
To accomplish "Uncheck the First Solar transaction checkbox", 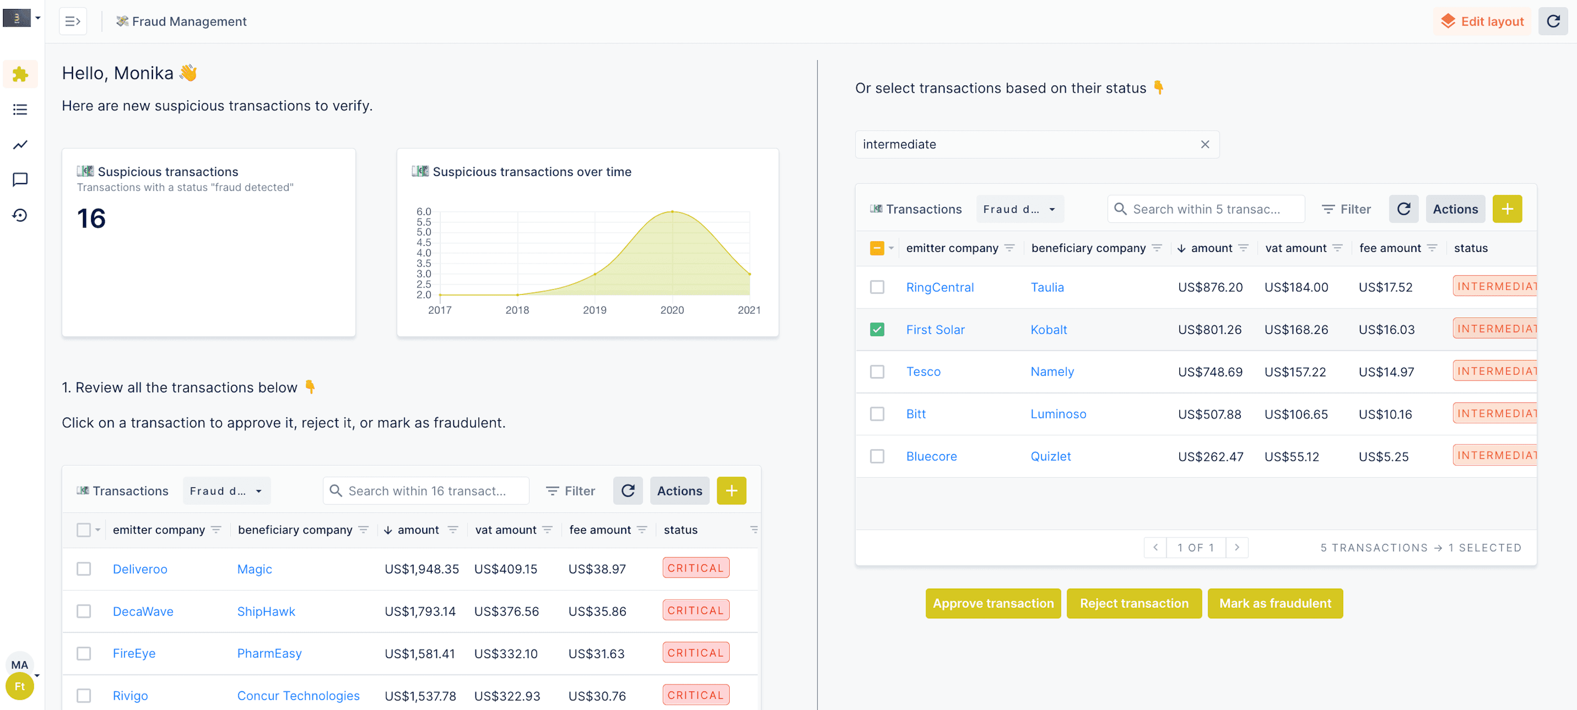I will [877, 329].
